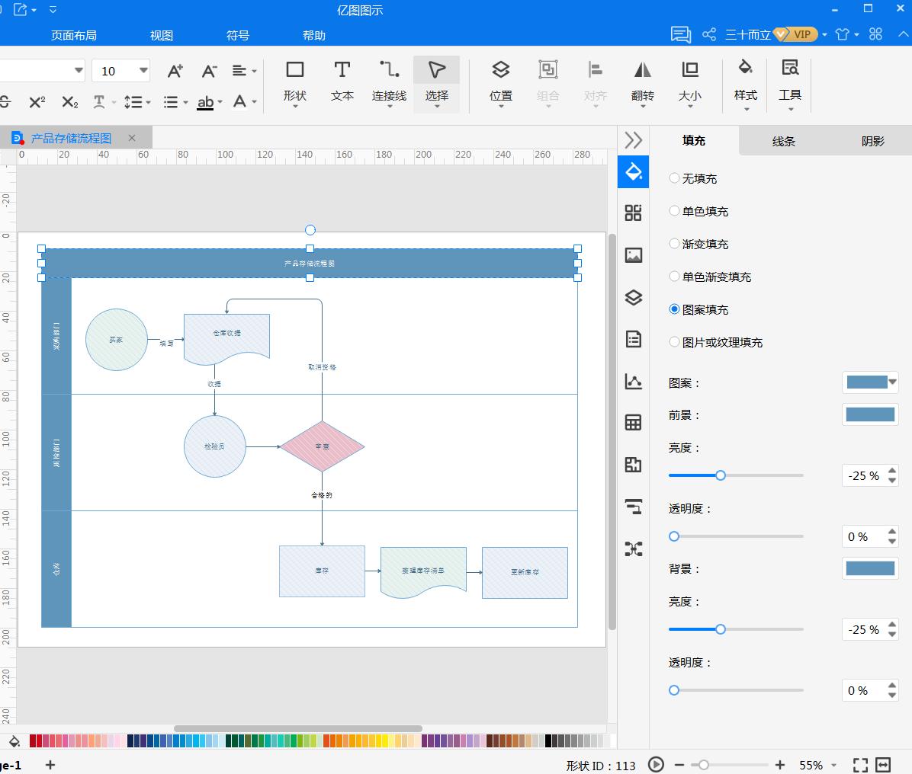Choose the Connector line tool
The height and width of the screenshot is (774, 912).
pos(389,81)
